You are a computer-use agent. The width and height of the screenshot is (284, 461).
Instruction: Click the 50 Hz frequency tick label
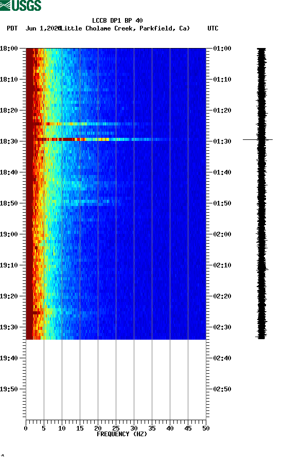point(206,428)
